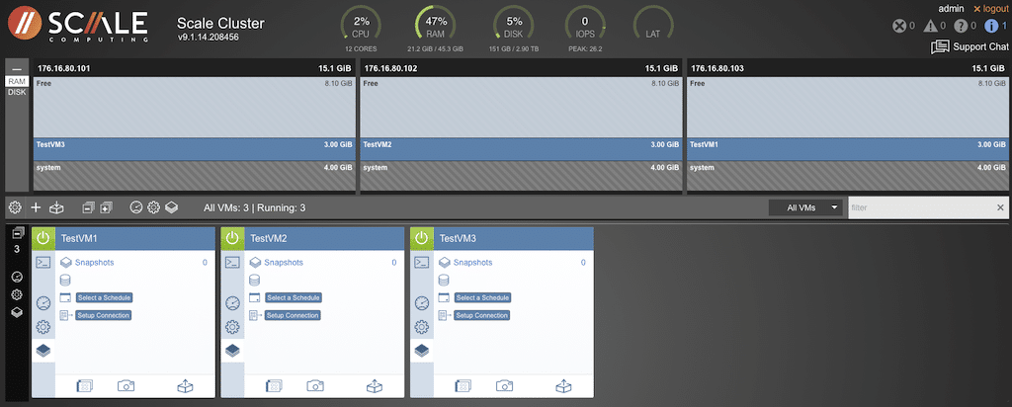Collapse the node panel with minus button

(x=17, y=69)
